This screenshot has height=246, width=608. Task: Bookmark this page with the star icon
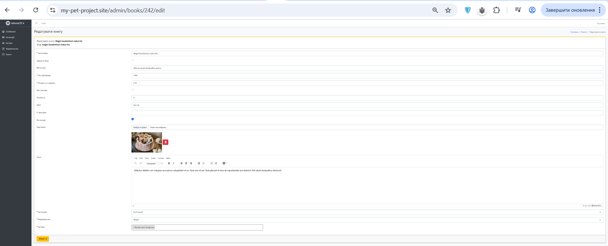[448, 10]
